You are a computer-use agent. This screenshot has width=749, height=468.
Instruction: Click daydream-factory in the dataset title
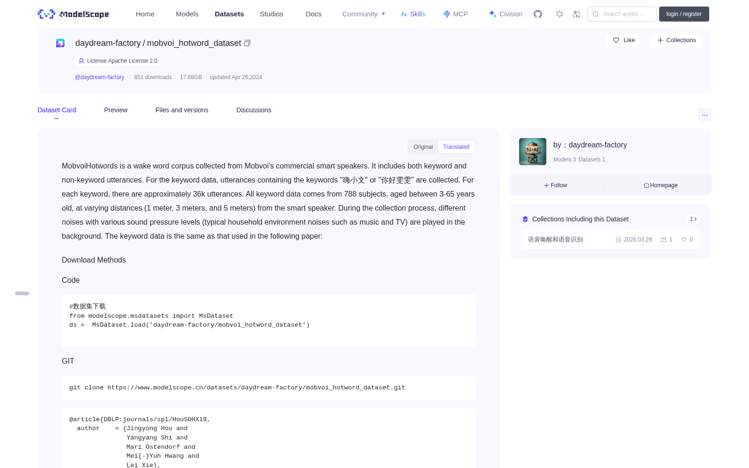point(108,43)
